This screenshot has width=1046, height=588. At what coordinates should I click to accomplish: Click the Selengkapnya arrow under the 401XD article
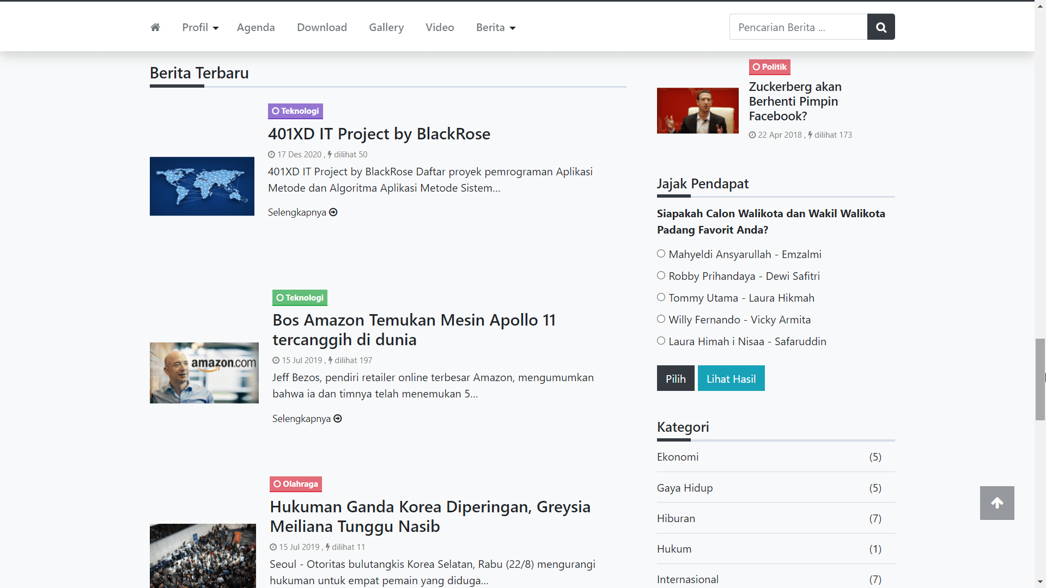[333, 212]
